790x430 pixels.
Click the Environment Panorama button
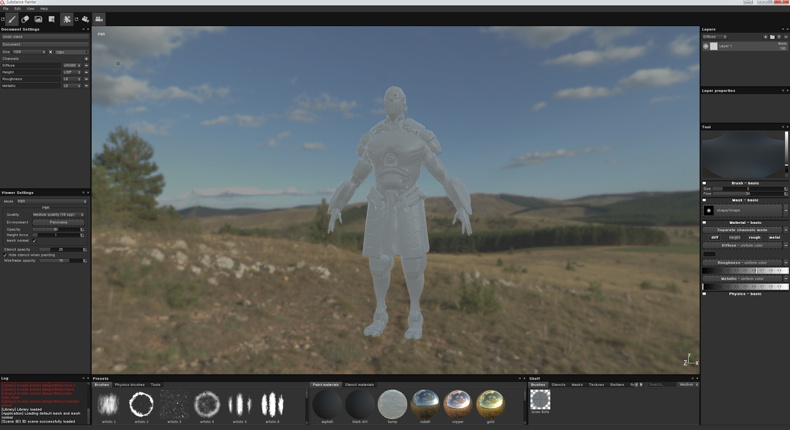(58, 222)
